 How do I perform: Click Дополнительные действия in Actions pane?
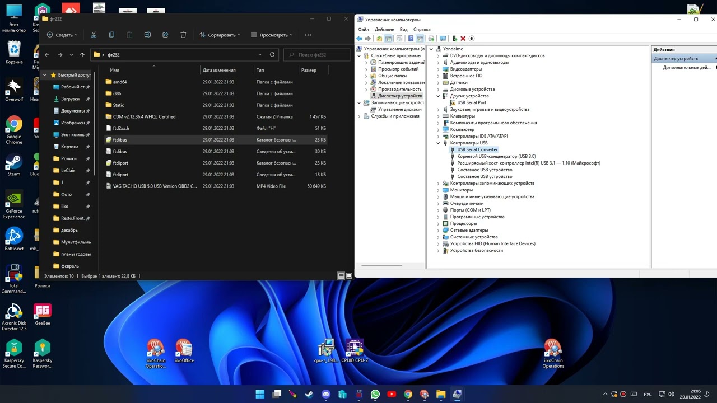coord(687,67)
